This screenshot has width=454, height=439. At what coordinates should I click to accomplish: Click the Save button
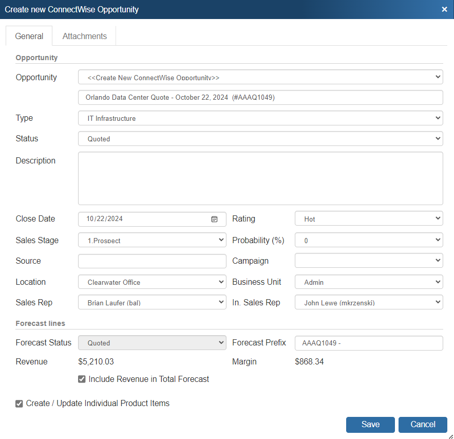[370, 424]
